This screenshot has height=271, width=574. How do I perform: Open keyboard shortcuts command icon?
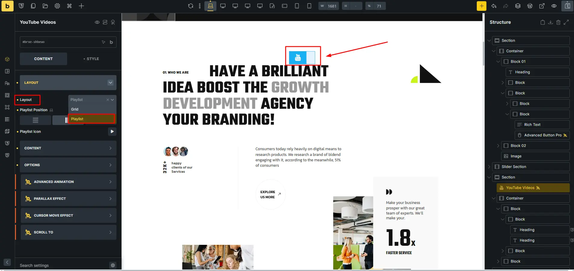click(69, 6)
